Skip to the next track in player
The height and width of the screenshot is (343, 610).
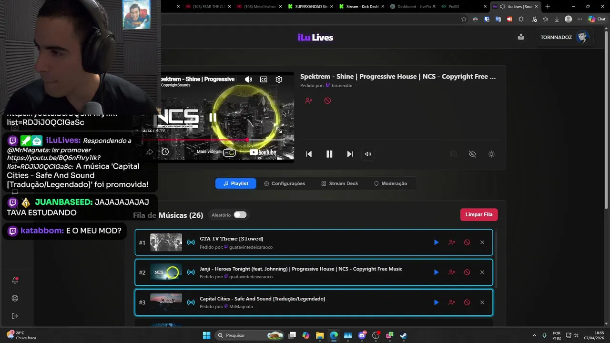pos(350,154)
